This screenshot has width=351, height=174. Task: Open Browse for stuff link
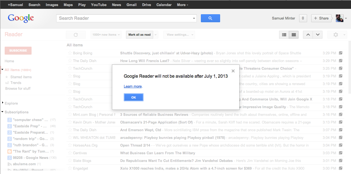coord(18,88)
